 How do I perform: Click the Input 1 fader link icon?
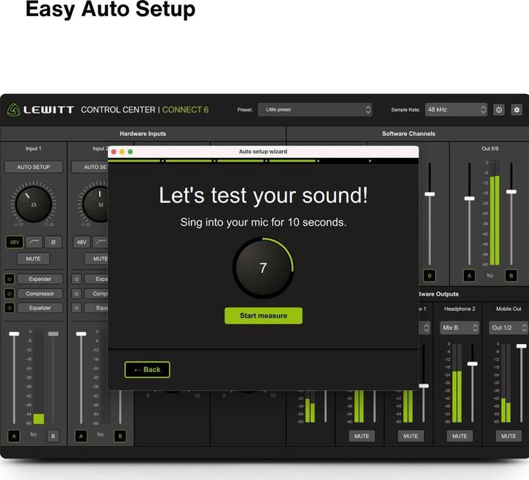(33, 434)
